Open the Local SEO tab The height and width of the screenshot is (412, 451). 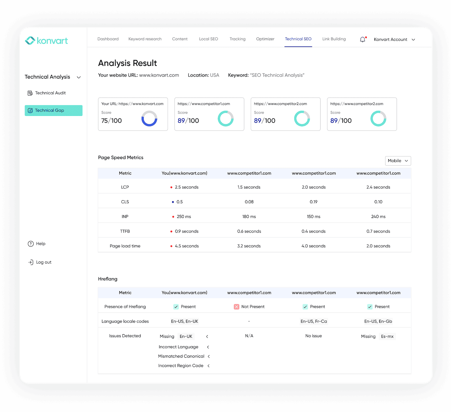click(208, 39)
